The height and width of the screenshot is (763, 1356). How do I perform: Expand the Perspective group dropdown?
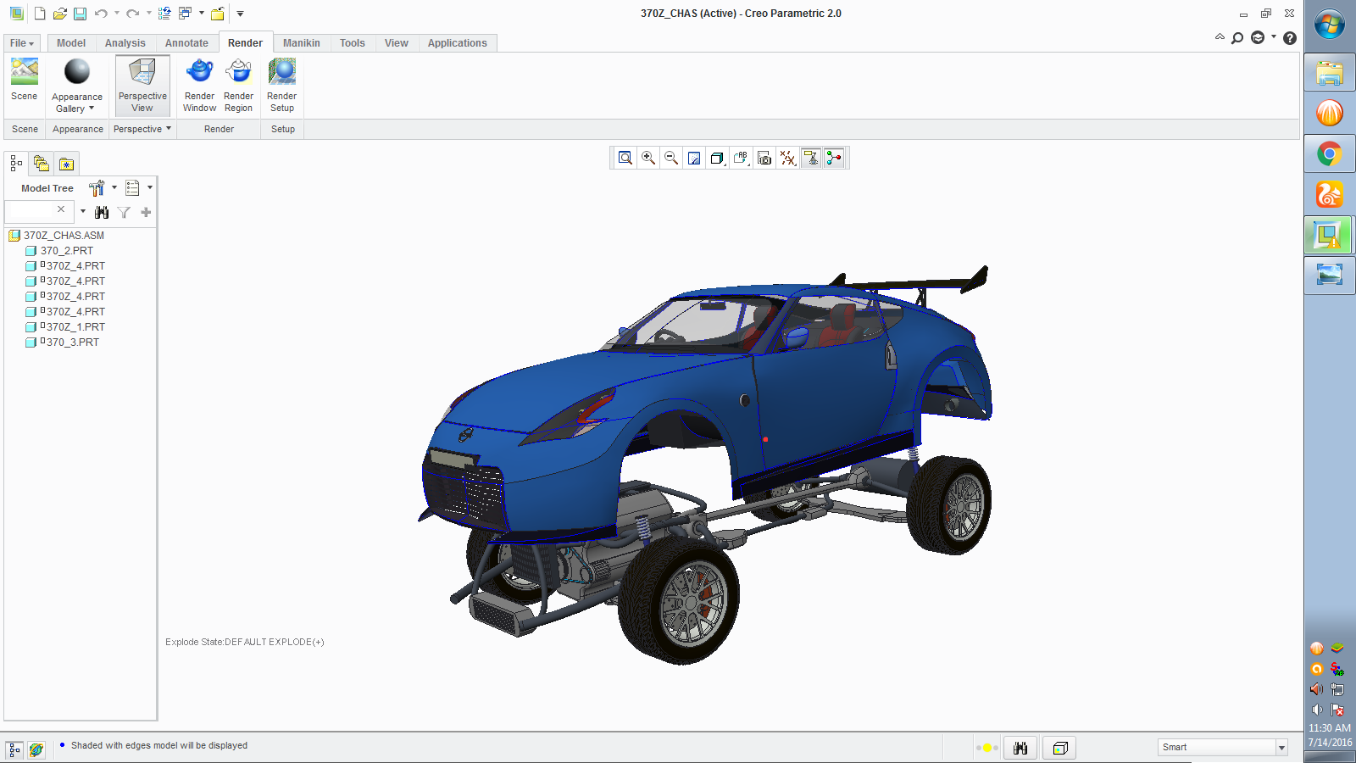[x=142, y=129]
